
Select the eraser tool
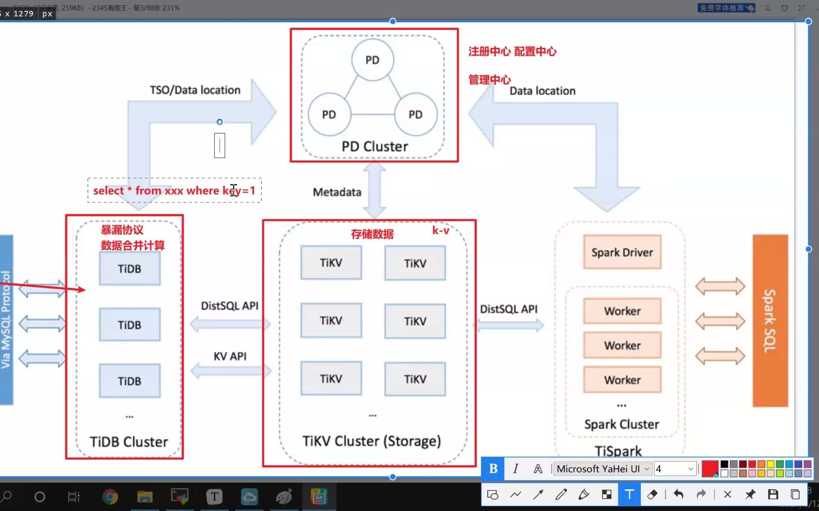(652, 494)
